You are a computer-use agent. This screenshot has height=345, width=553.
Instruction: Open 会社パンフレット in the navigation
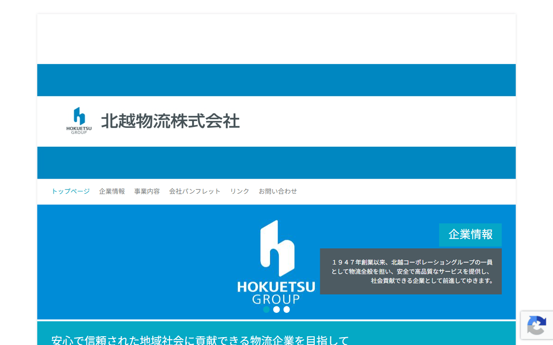(x=195, y=191)
